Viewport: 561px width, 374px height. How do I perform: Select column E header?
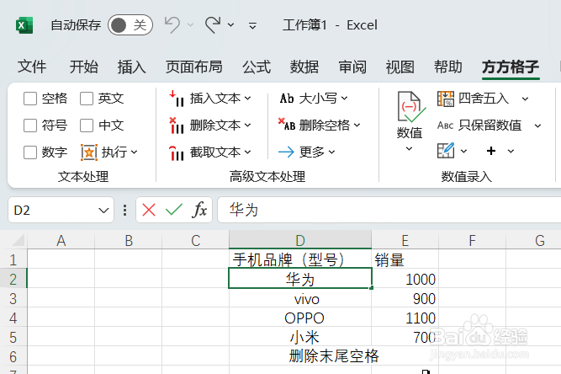[405, 240]
